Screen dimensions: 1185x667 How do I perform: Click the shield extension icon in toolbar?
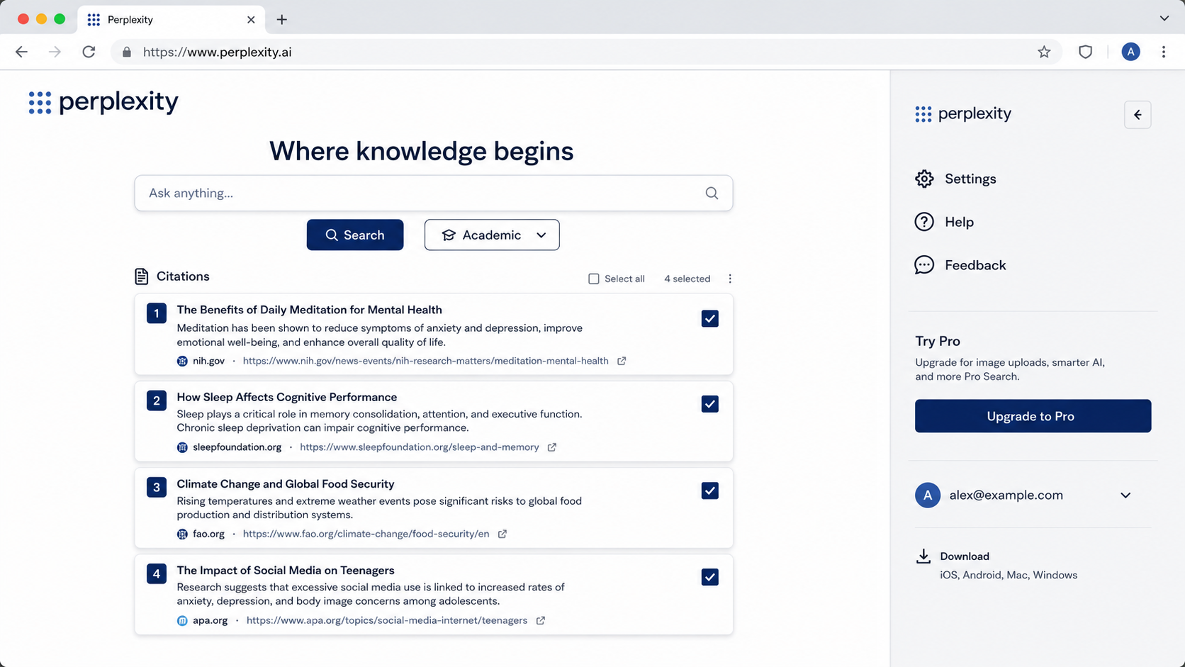[1085, 52]
